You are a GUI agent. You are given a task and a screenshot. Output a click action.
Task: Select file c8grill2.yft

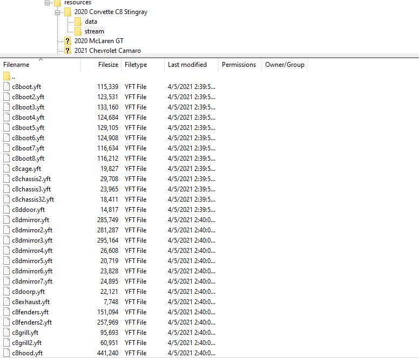point(26,343)
